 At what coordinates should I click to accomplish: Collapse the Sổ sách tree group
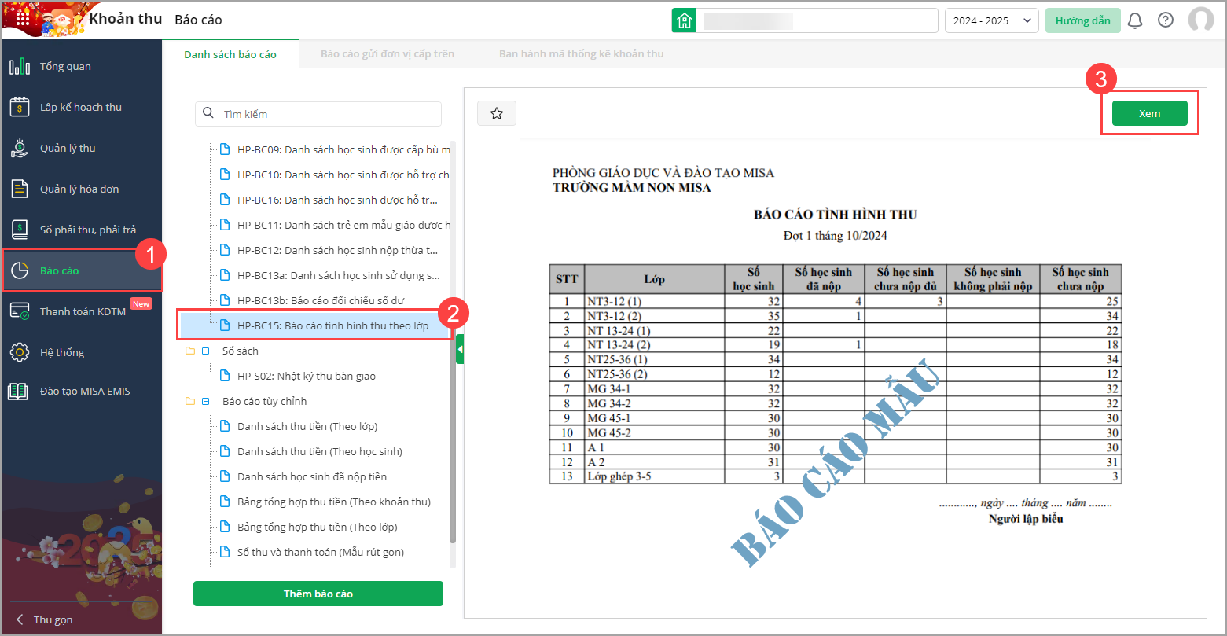point(205,351)
